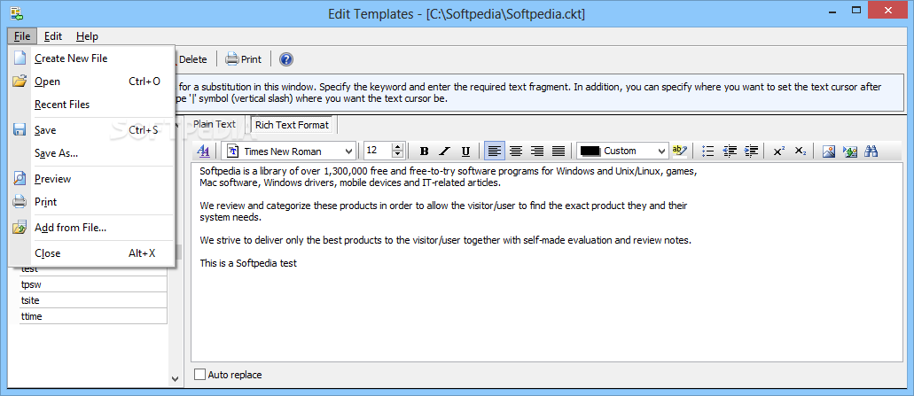Screen dimensions: 914x396
Task: Click the font size field showing 12
Action: pyautogui.click(x=378, y=151)
